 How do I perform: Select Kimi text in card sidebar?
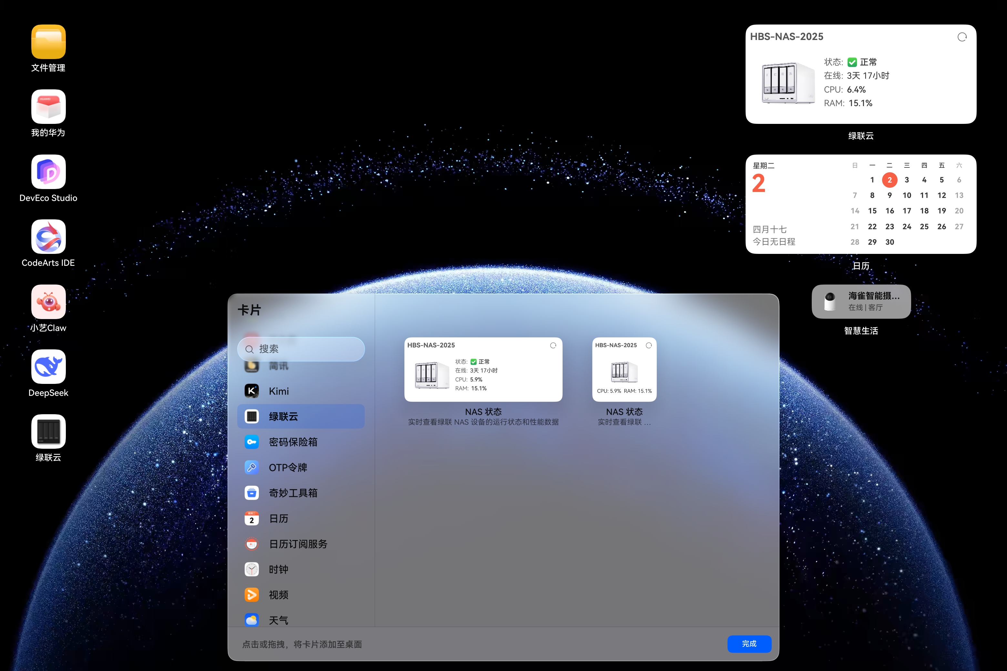(279, 391)
